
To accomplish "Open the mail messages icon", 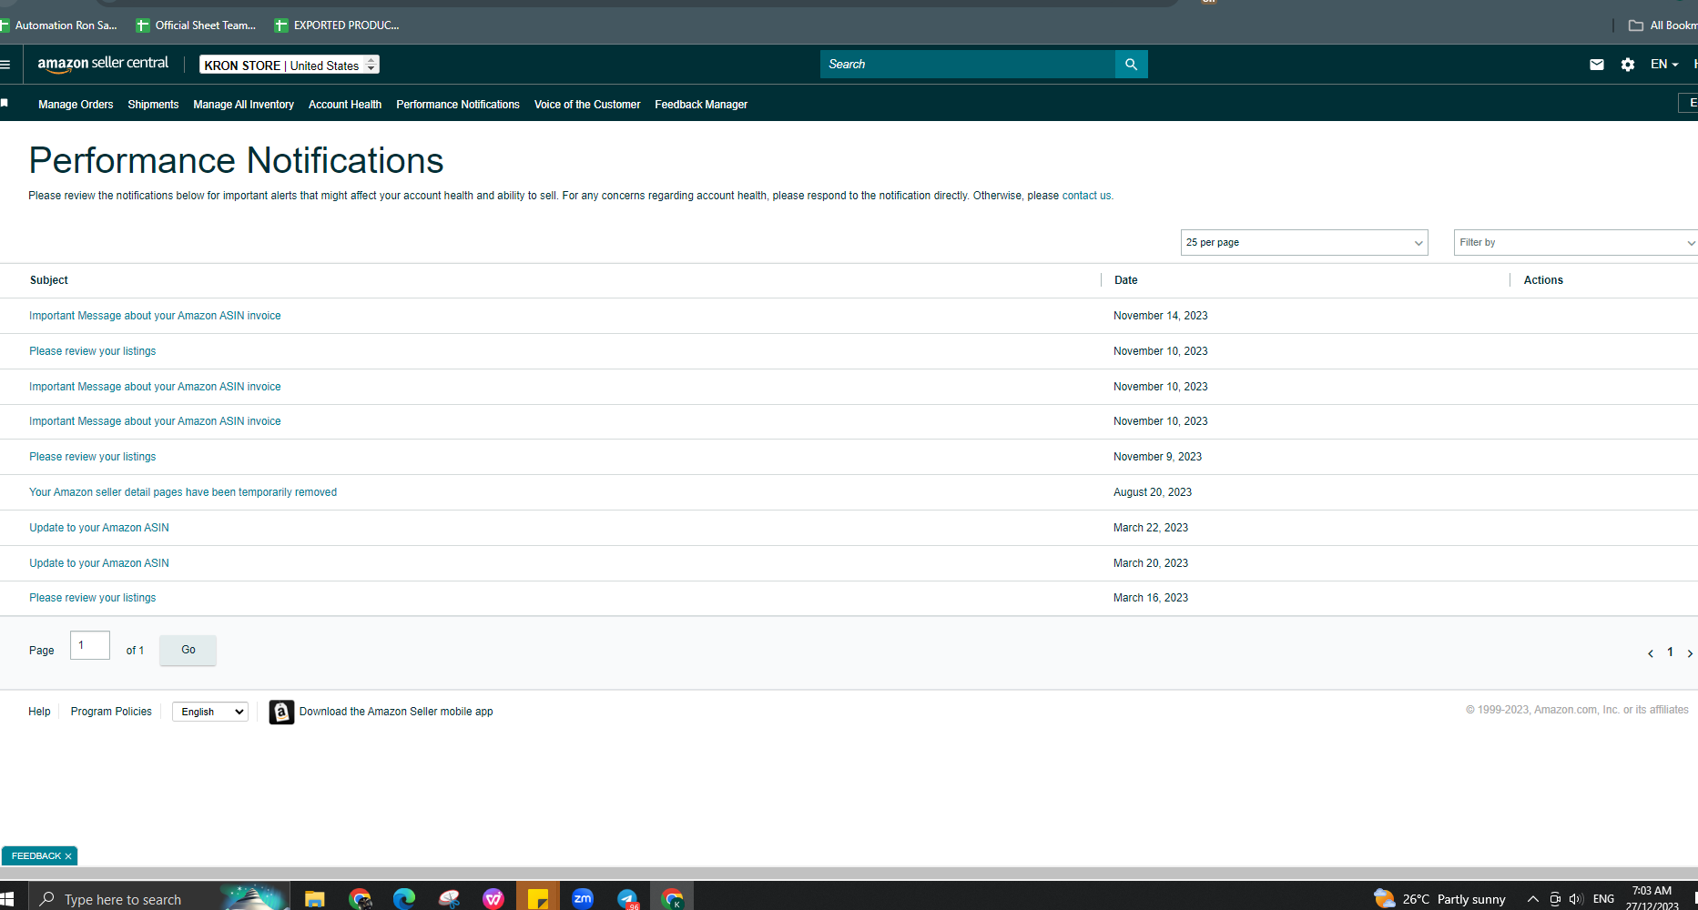I will point(1596,65).
